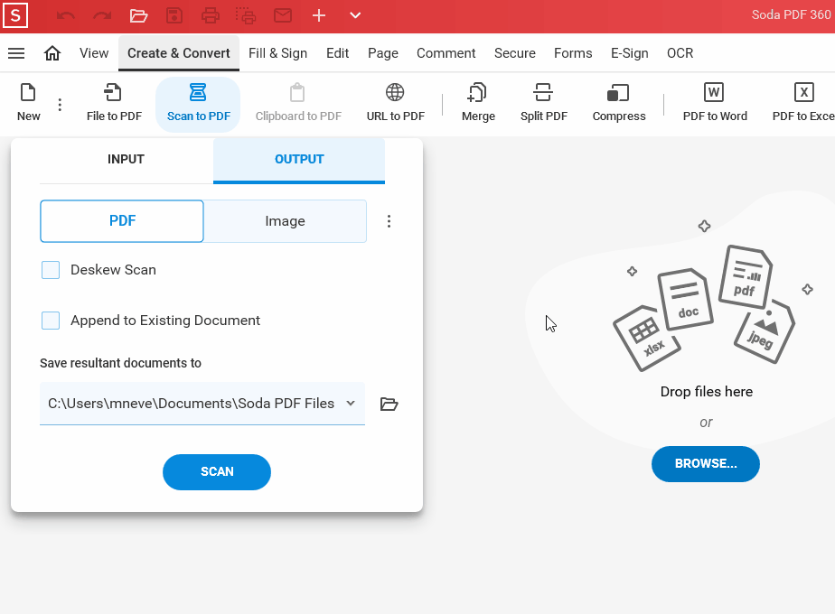Choose URL to PDF tool
Viewport: 835px width, 614px height.
coord(395,103)
